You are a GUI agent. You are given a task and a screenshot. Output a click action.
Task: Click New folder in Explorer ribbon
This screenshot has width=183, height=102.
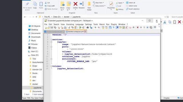pos(89,6)
